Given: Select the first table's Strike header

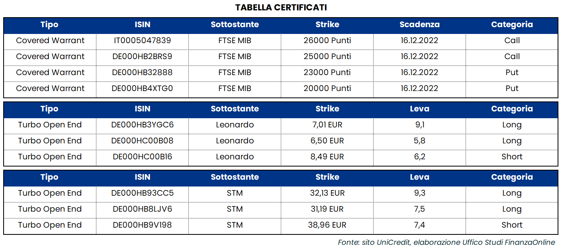Looking at the screenshot, I should (x=327, y=24).
